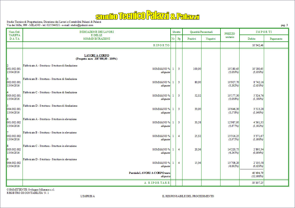Click 'REGISTRO DI CONTABILITA' N. 1'
Screen dimensions: 295x208
28,193
